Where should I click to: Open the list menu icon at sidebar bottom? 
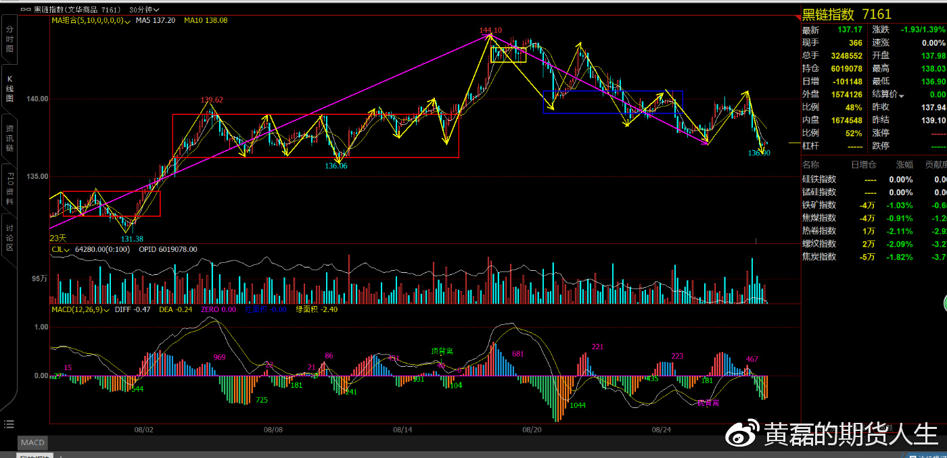(x=9, y=424)
